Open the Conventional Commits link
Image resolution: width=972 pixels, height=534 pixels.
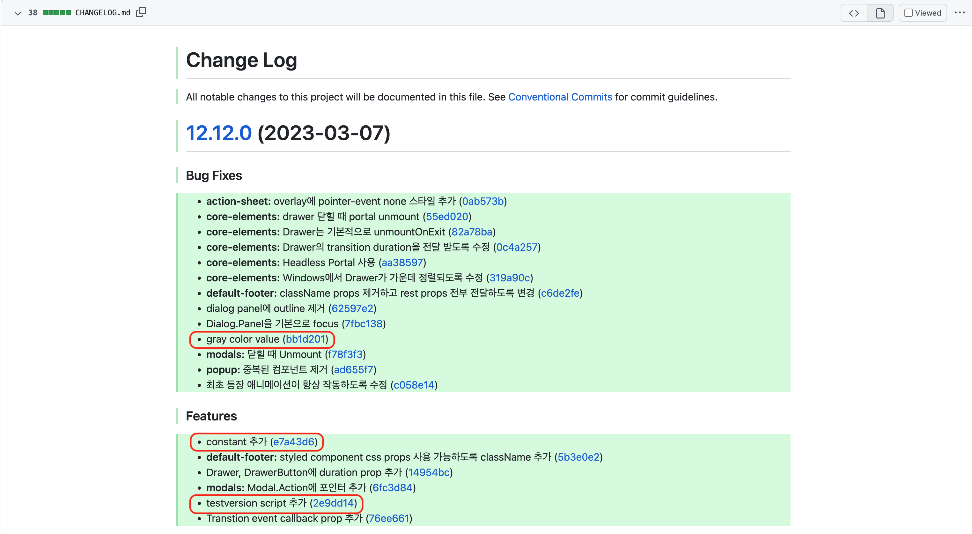pos(560,97)
